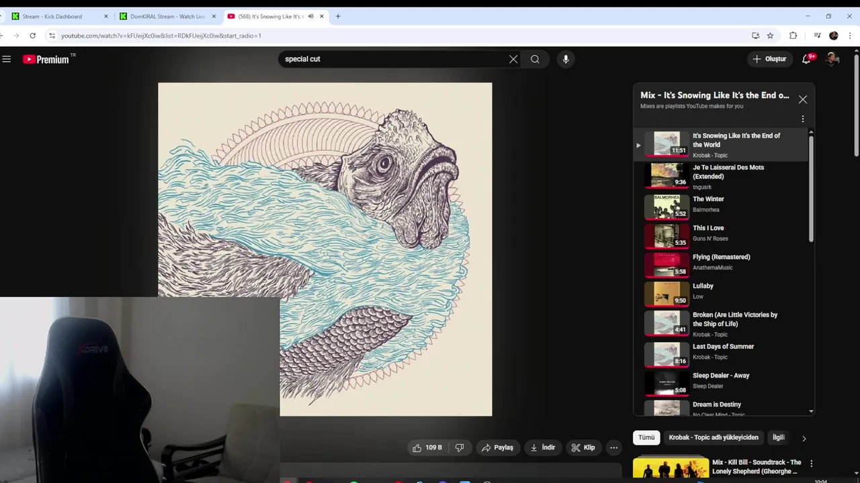Open Mix - Kill Bill Soundtrack thumbnail
Image resolution: width=860 pixels, height=483 pixels.
(671, 468)
